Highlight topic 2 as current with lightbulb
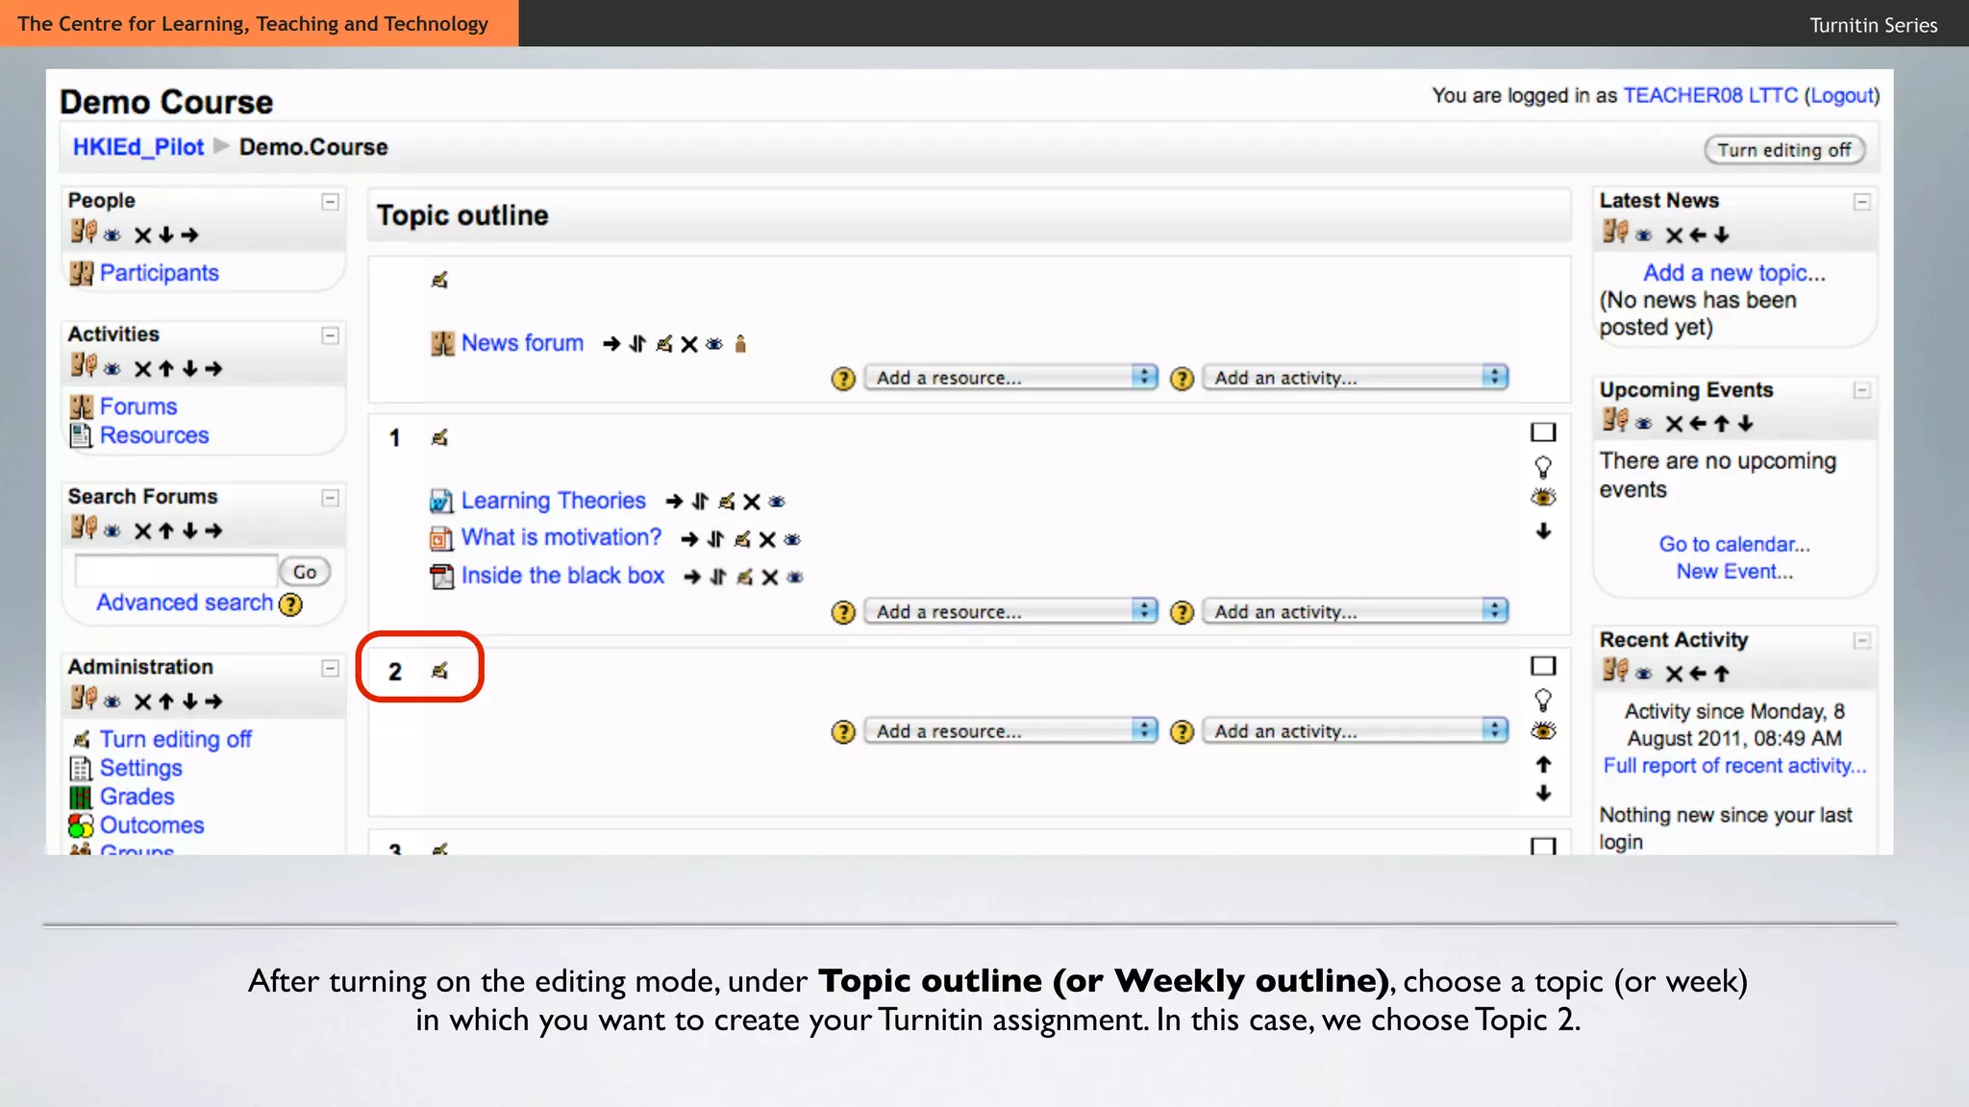Screen dimensions: 1969x1107 (x=1543, y=700)
